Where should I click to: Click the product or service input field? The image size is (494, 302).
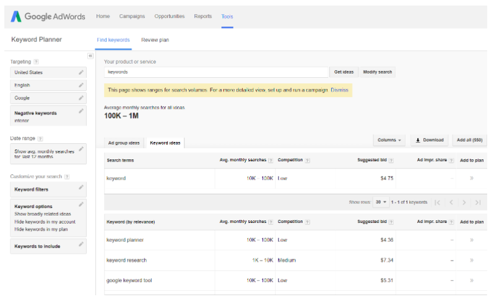pos(216,72)
